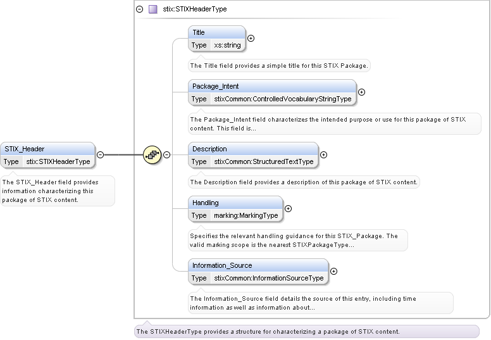Collapse the stix:STIXHeaderType container
This screenshot has width=491, height=340.
coord(140,9)
